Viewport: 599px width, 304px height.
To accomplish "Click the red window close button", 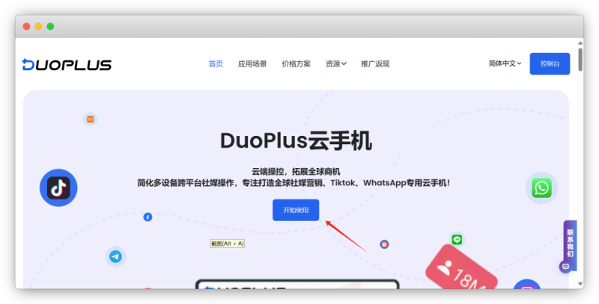I will (26, 26).
